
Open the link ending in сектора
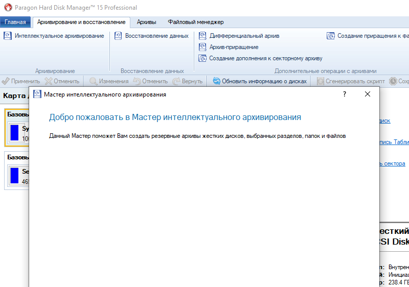click(392, 163)
